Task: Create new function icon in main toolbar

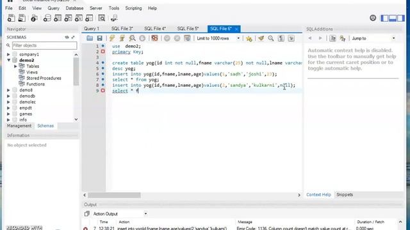Action: click(x=89, y=18)
